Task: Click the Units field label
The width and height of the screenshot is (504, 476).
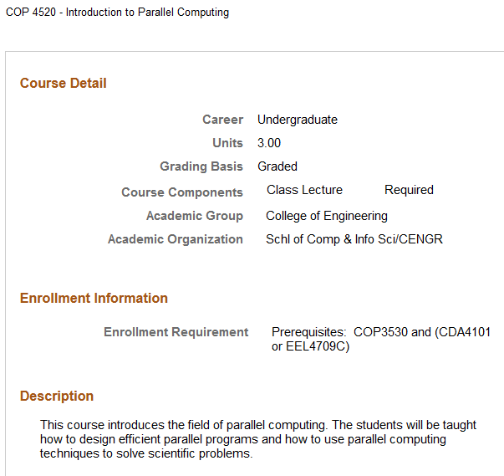Action: pos(227,143)
